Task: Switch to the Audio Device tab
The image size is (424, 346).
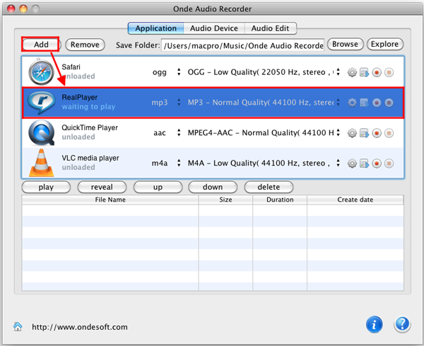Action: 213,28
